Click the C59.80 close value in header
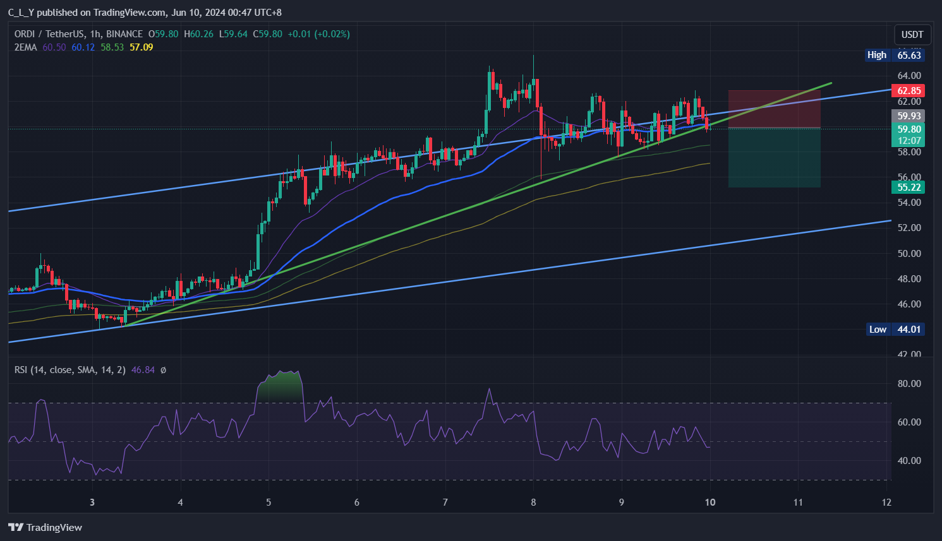Image resolution: width=942 pixels, height=541 pixels. [x=268, y=34]
